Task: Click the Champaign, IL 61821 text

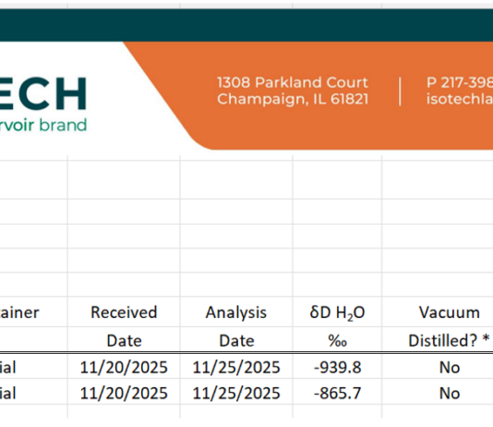Action: tap(293, 99)
